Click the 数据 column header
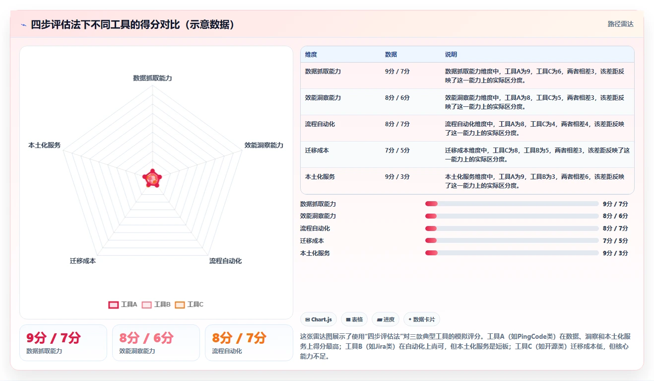654x381 pixels. [391, 55]
